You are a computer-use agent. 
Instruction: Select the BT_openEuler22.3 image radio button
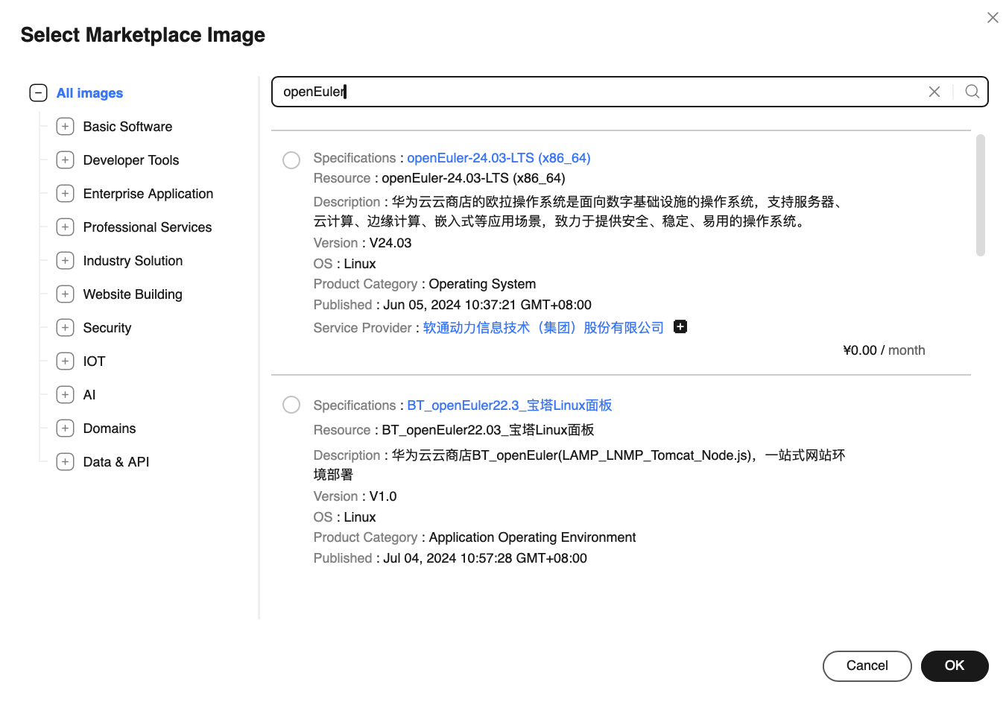[x=291, y=405]
